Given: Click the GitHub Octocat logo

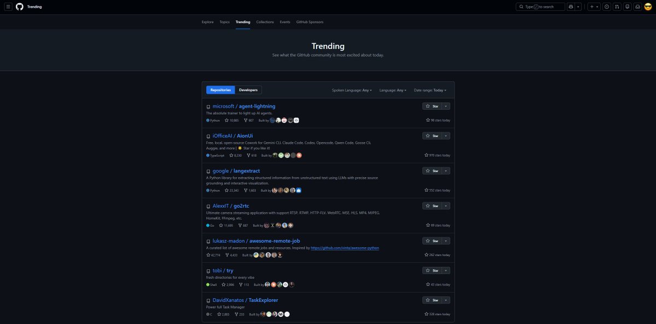Looking at the screenshot, I should pos(20,7).
